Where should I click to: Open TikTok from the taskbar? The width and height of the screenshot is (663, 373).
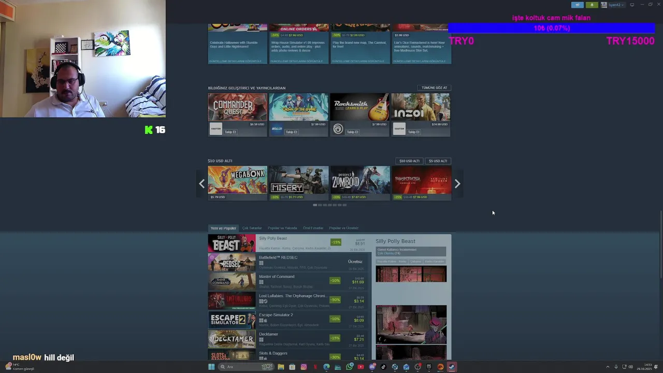tap(383, 367)
